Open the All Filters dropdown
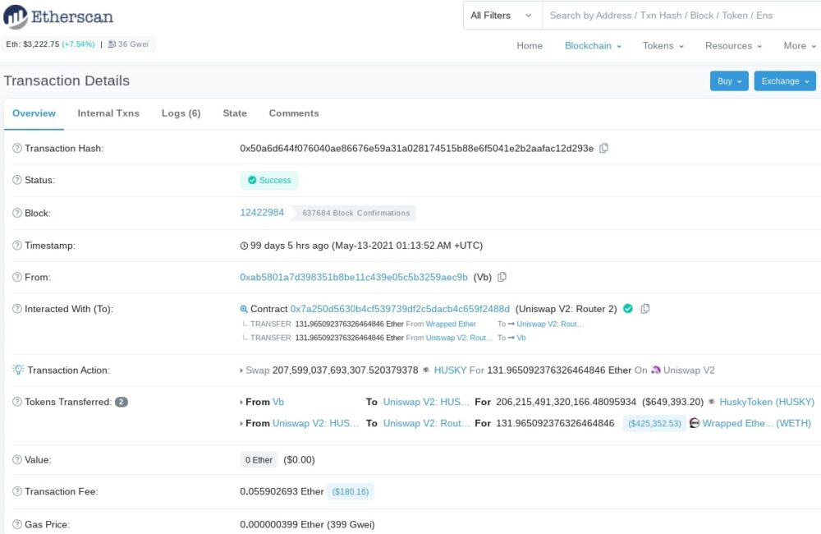Viewport: 821px width, 534px height. click(501, 16)
